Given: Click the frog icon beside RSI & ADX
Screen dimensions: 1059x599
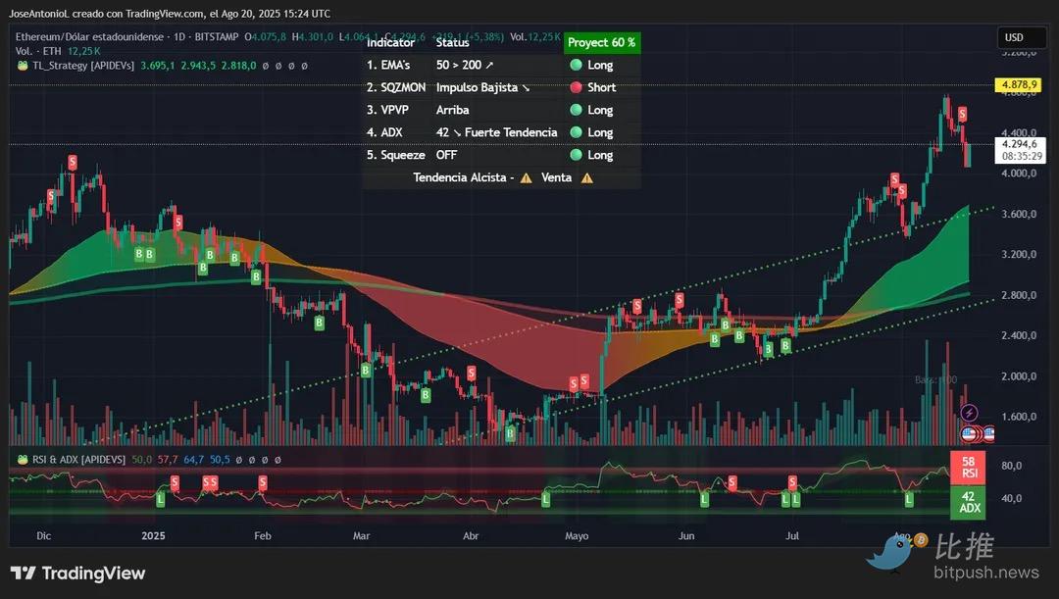Looking at the screenshot, I should 22,459.
